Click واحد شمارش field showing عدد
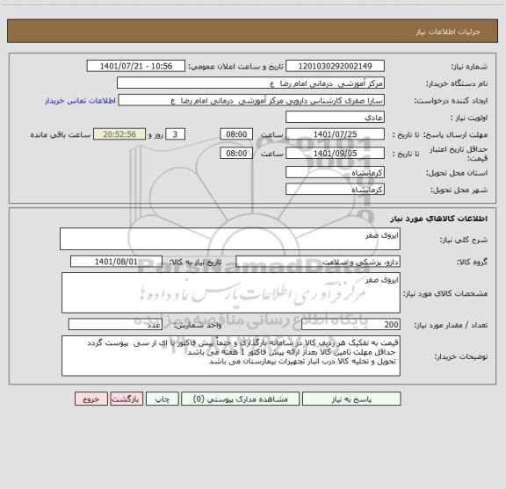Viewport: 506px width, 489px height. click(115, 325)
